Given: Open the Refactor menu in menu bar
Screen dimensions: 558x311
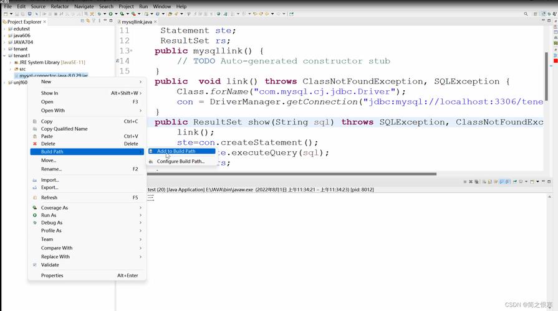Looking at the screenshot, I should click(x=60, y=6).
